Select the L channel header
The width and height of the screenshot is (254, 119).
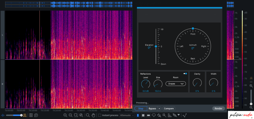pos(2,35)
